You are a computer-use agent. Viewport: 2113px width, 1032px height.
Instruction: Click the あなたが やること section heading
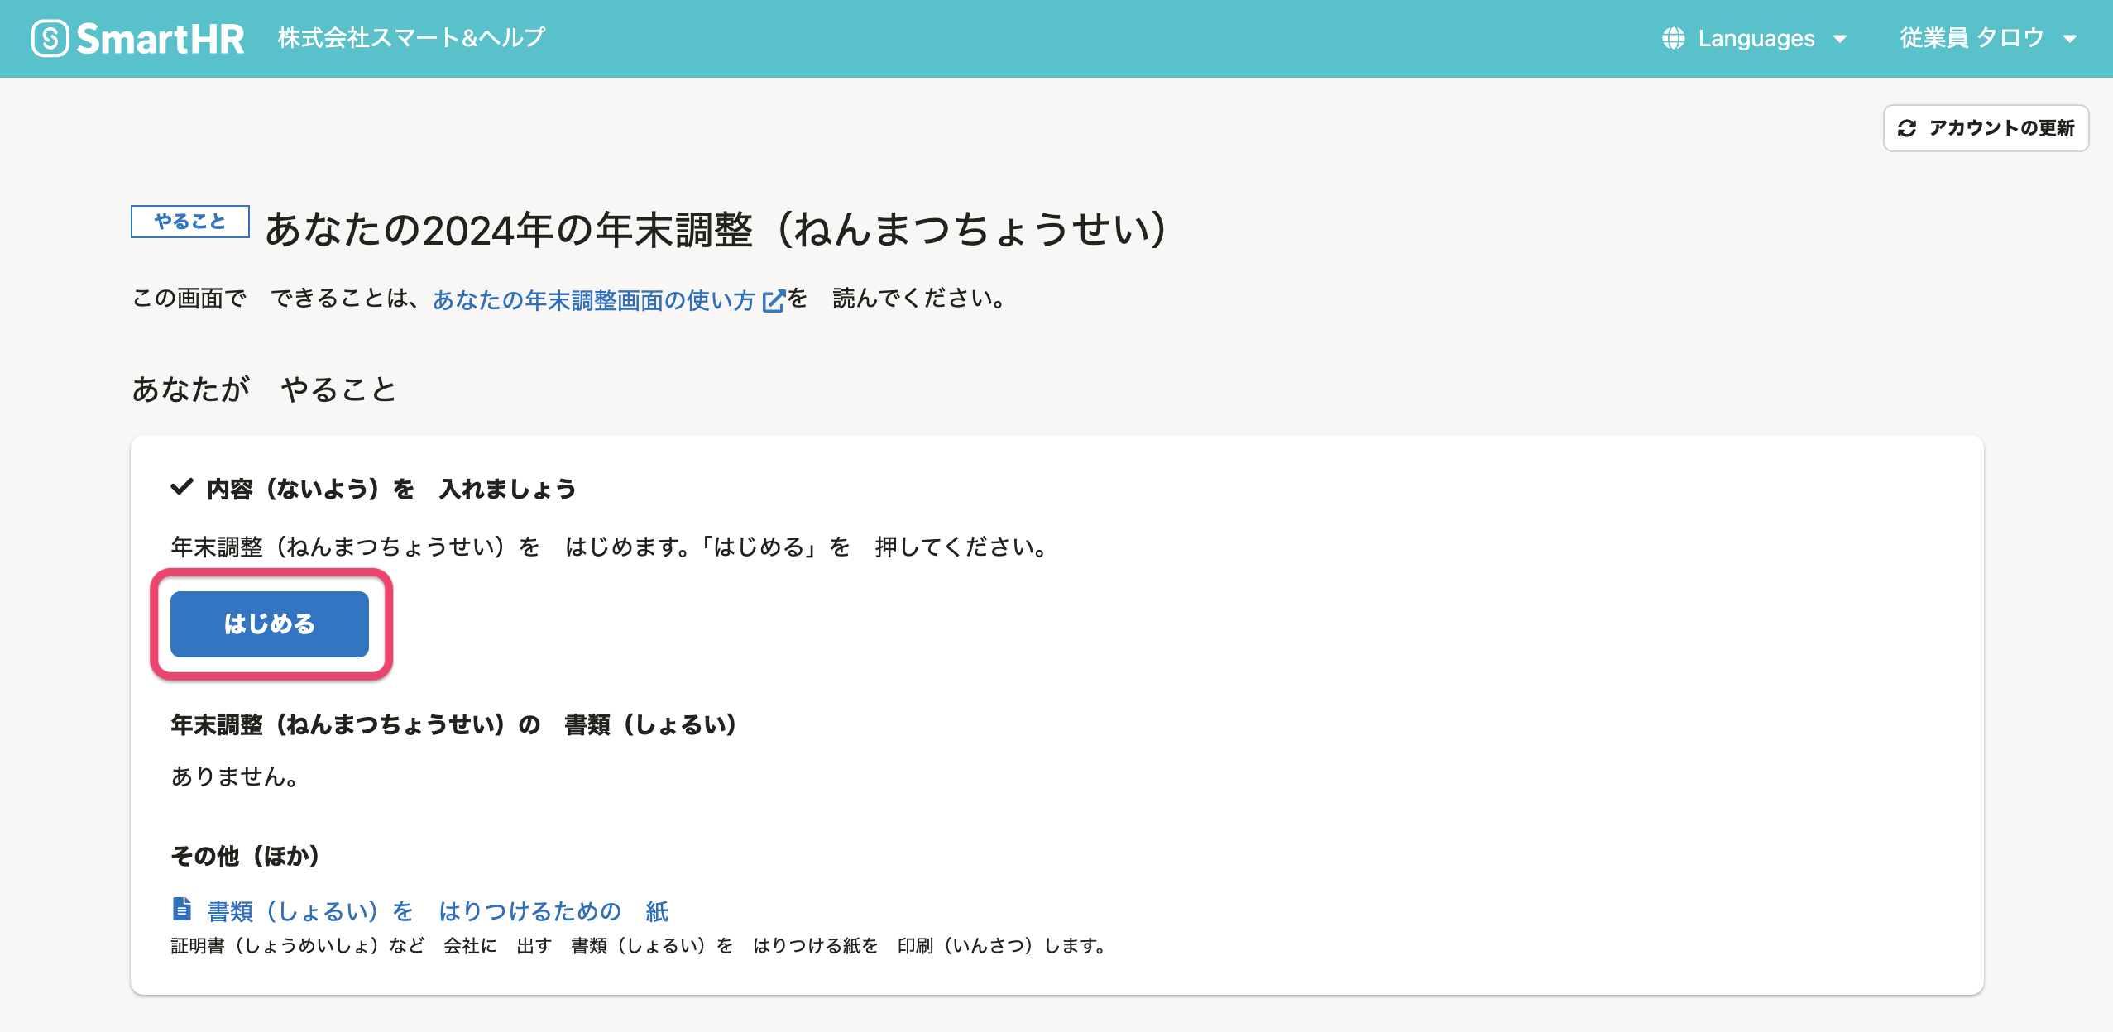[264, 389]
